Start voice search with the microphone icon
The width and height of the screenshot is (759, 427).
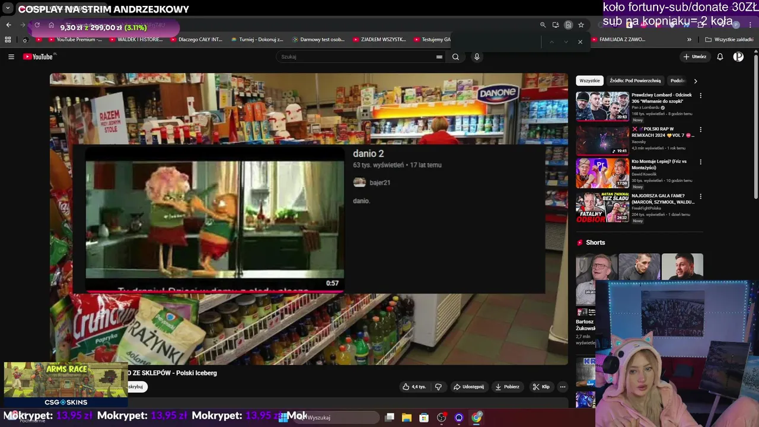pos(477,57)
